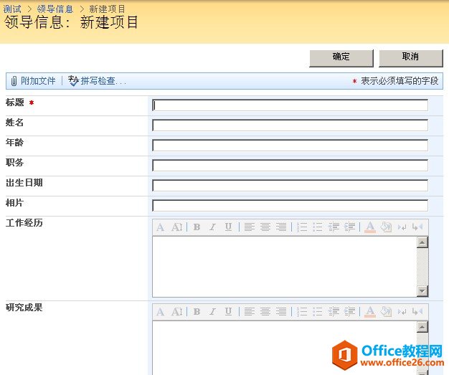Open 附加文件 to attach a file
449x375 pixels.
pyautogui.click(x=33, y=81)
